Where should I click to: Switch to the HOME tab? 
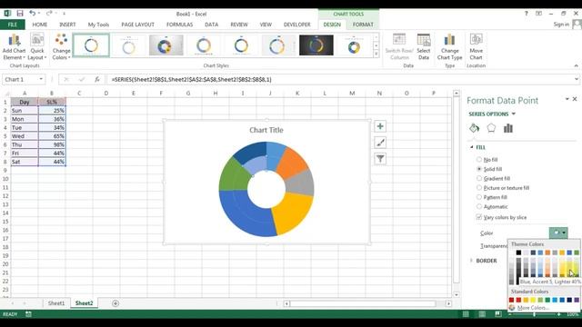[x=40, y=25]
